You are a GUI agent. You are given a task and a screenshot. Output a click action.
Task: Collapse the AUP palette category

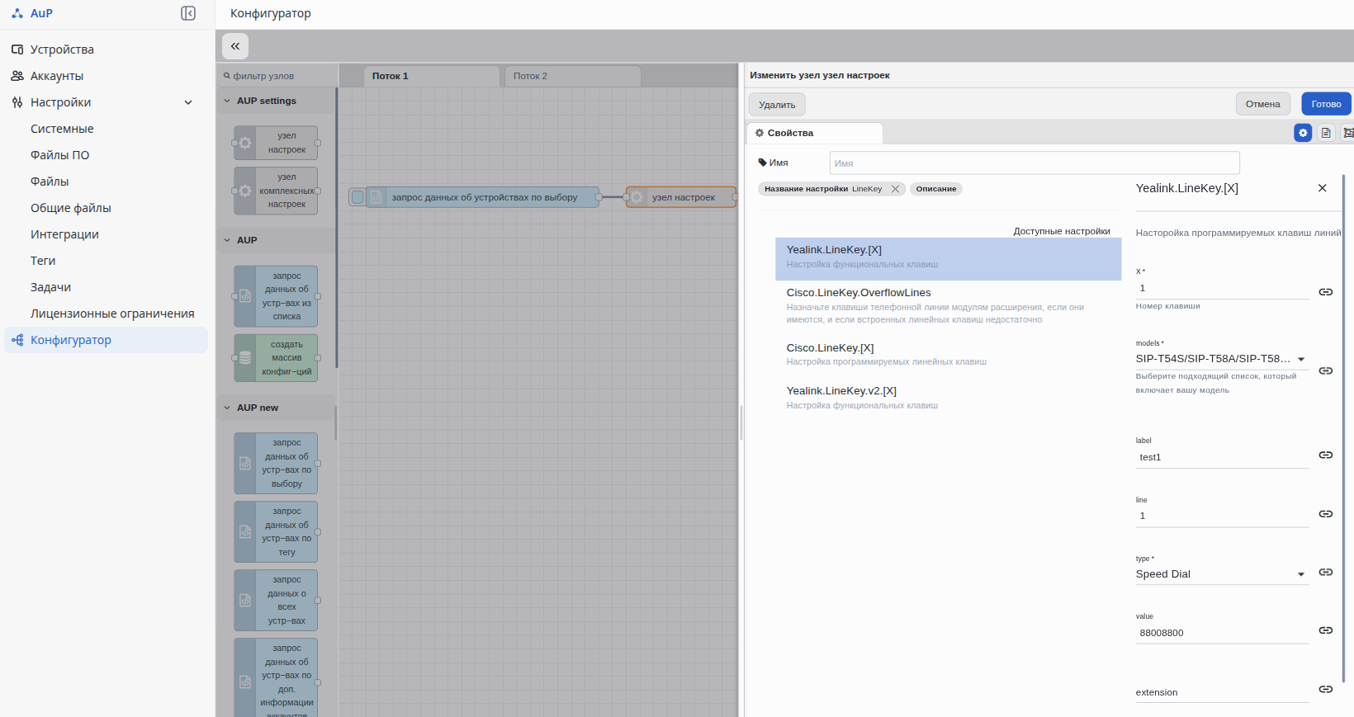[228, 240]
